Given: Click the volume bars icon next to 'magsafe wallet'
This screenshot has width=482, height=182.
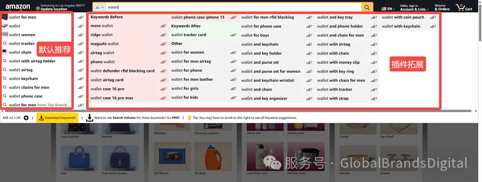Looking at the screenshot, I should 164,44.
